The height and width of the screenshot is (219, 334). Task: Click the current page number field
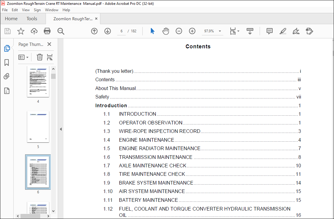pyautogui.click(x=122, y=31)
